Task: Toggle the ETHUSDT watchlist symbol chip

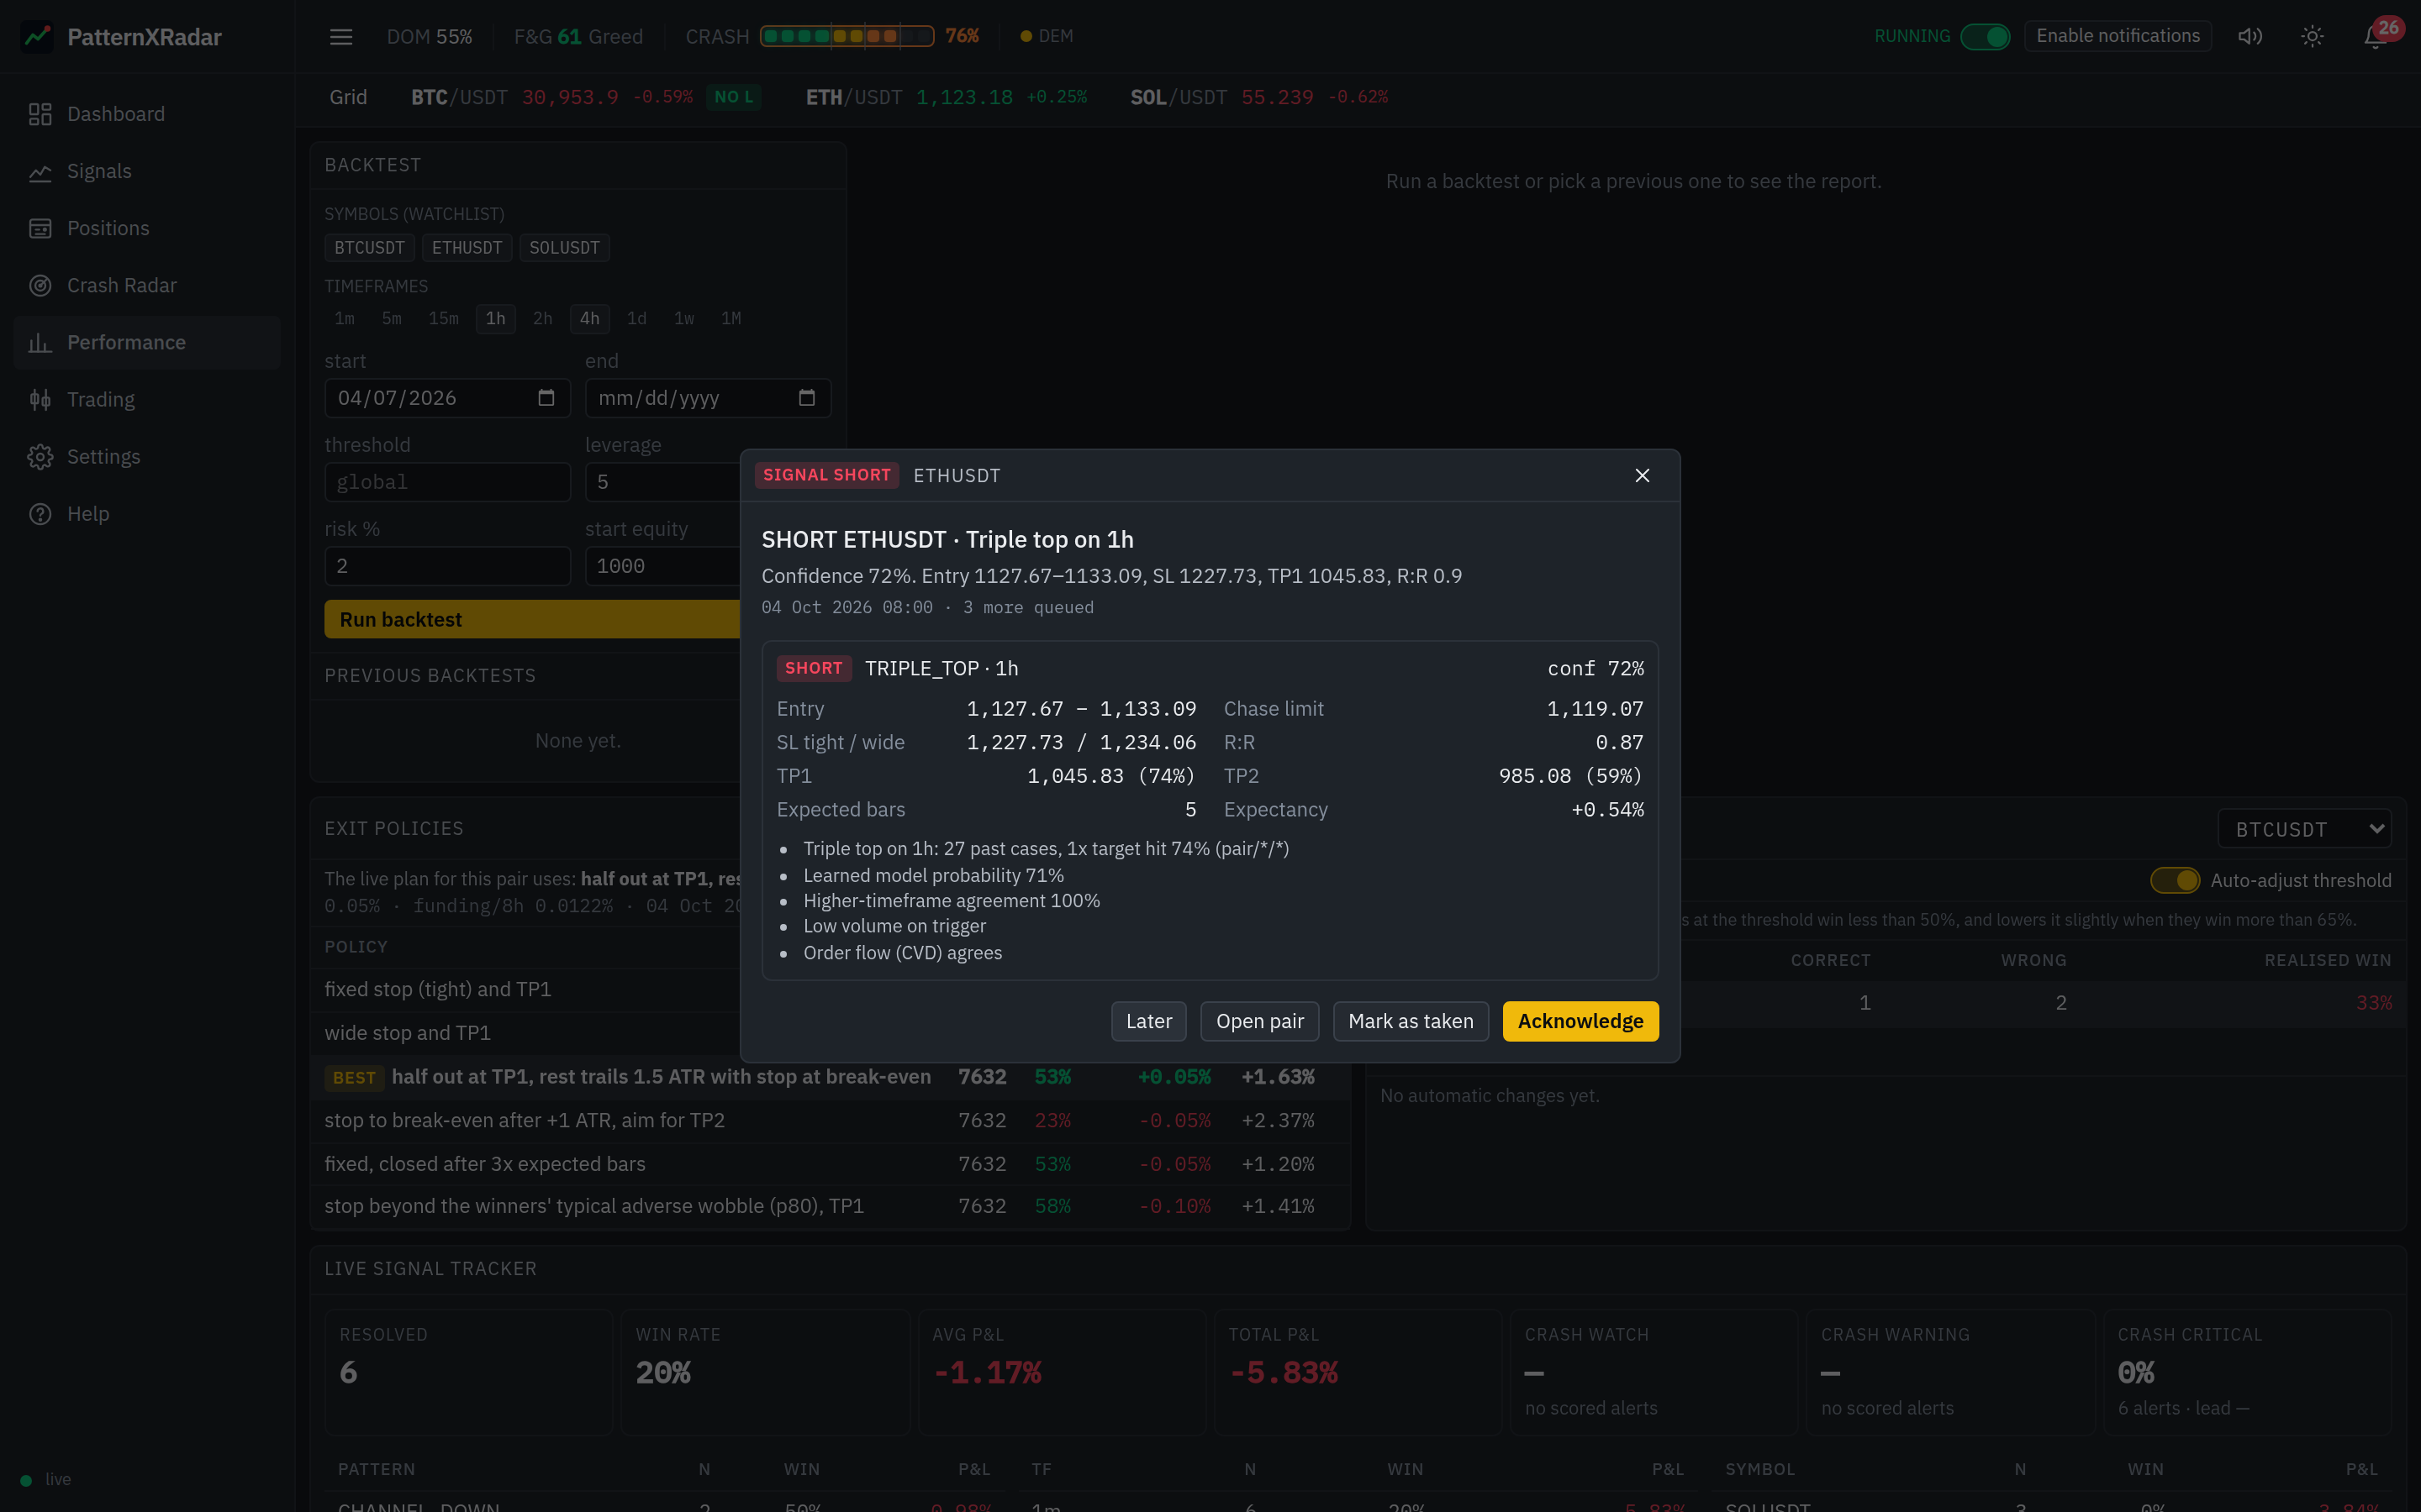Action: click(467, 248)
